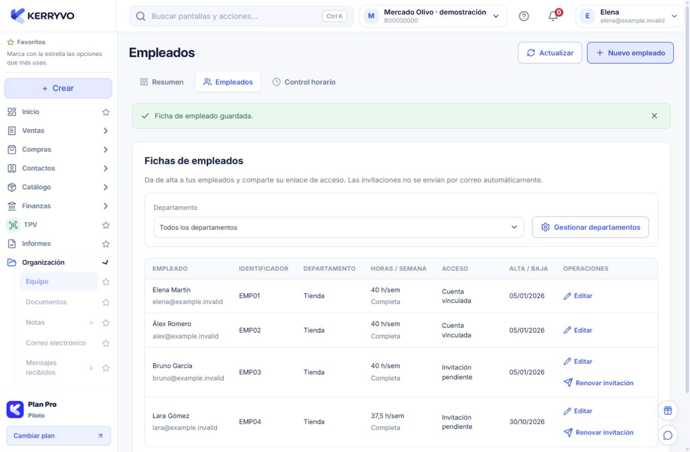Image resolution: width=690 pixels, height=452 pixels.
Task: Expand the Contactos menu
Action: (106, 168)
